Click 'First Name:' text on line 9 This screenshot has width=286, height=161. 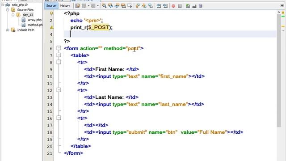110,69
